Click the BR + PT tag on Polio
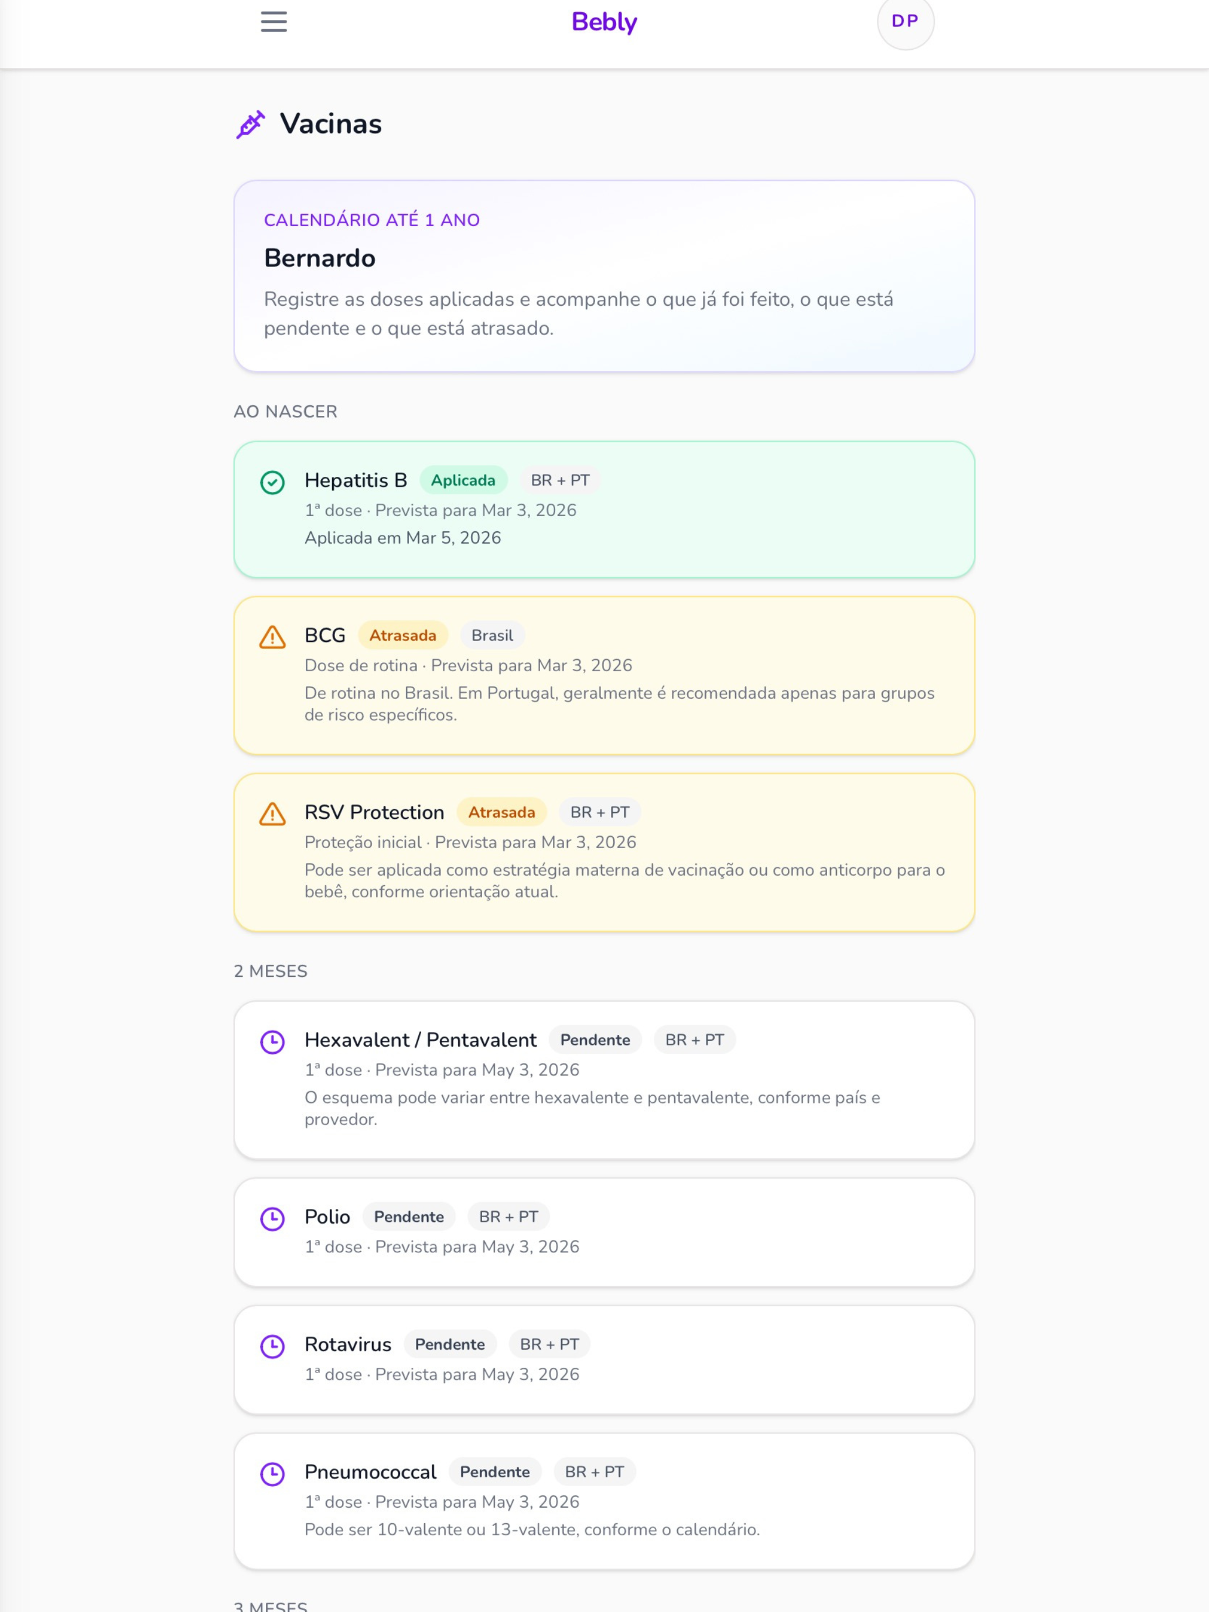The height and width of the screenshot is (1612, 1209). coord(508,1217)
